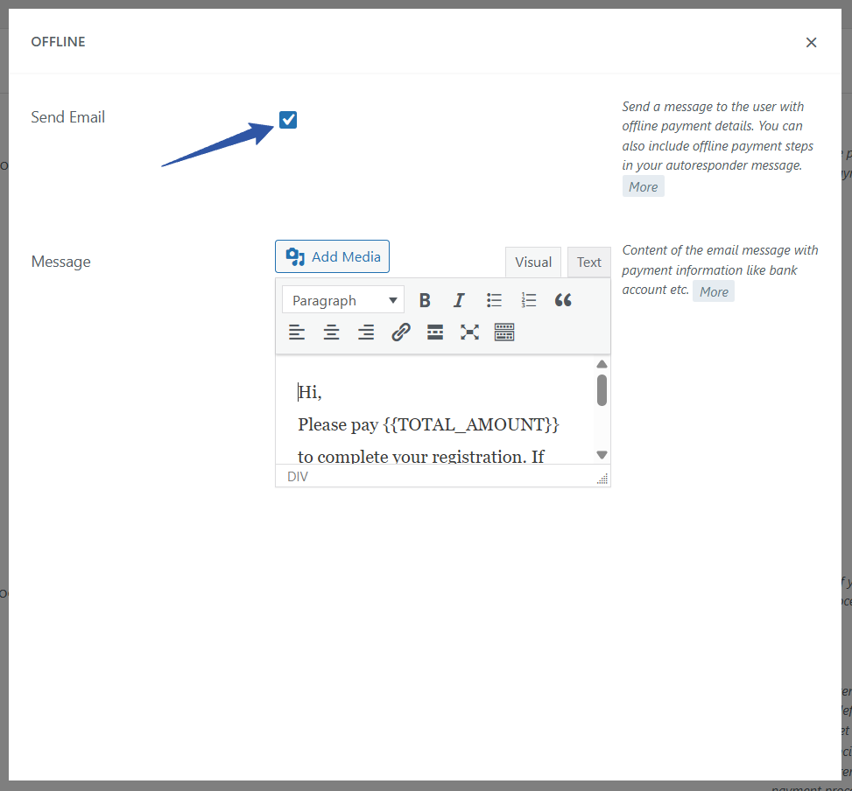Insert a bulleted list
Image resolution: width=852 pixels, height=791 pixels.
(494, 300)
